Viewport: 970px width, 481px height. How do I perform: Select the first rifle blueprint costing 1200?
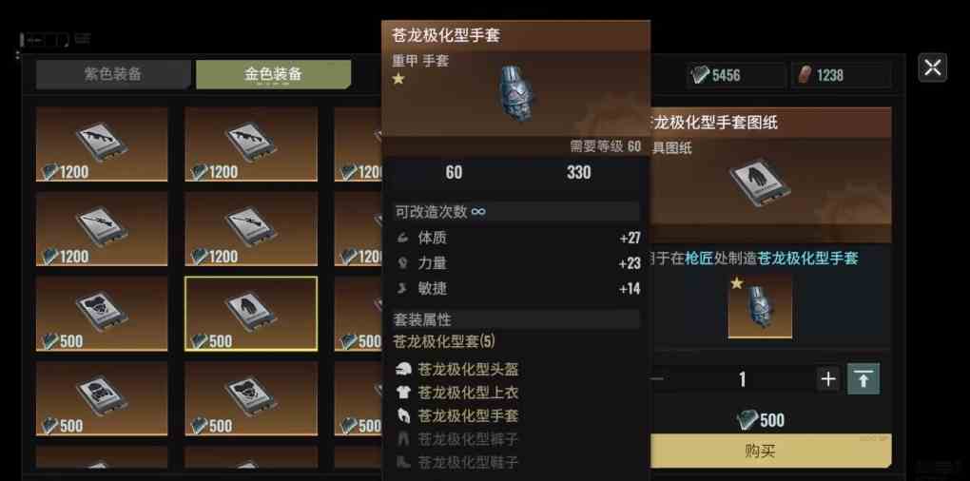(x=102, y=144)
